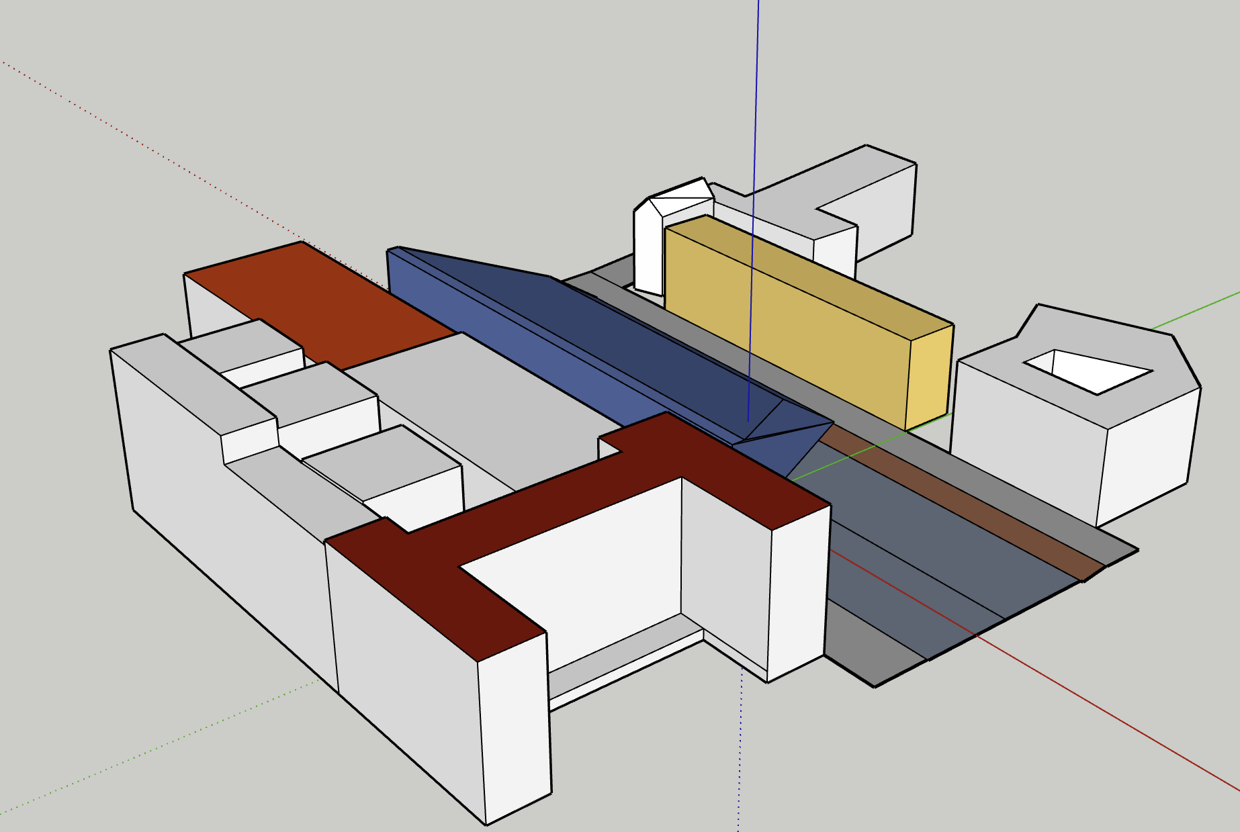Click the small white gabled house wall
Image resolution: width=1240 pixels, height=832 pixels.
click(x=648, y=248)
